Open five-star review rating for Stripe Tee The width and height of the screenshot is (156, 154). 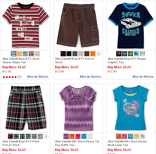click(x=12, y=77)
